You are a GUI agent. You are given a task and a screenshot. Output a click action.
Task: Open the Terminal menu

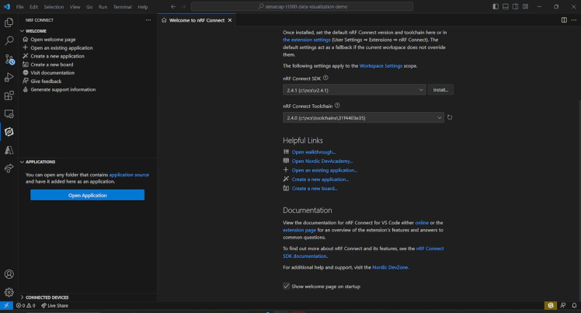pos(122,7)
